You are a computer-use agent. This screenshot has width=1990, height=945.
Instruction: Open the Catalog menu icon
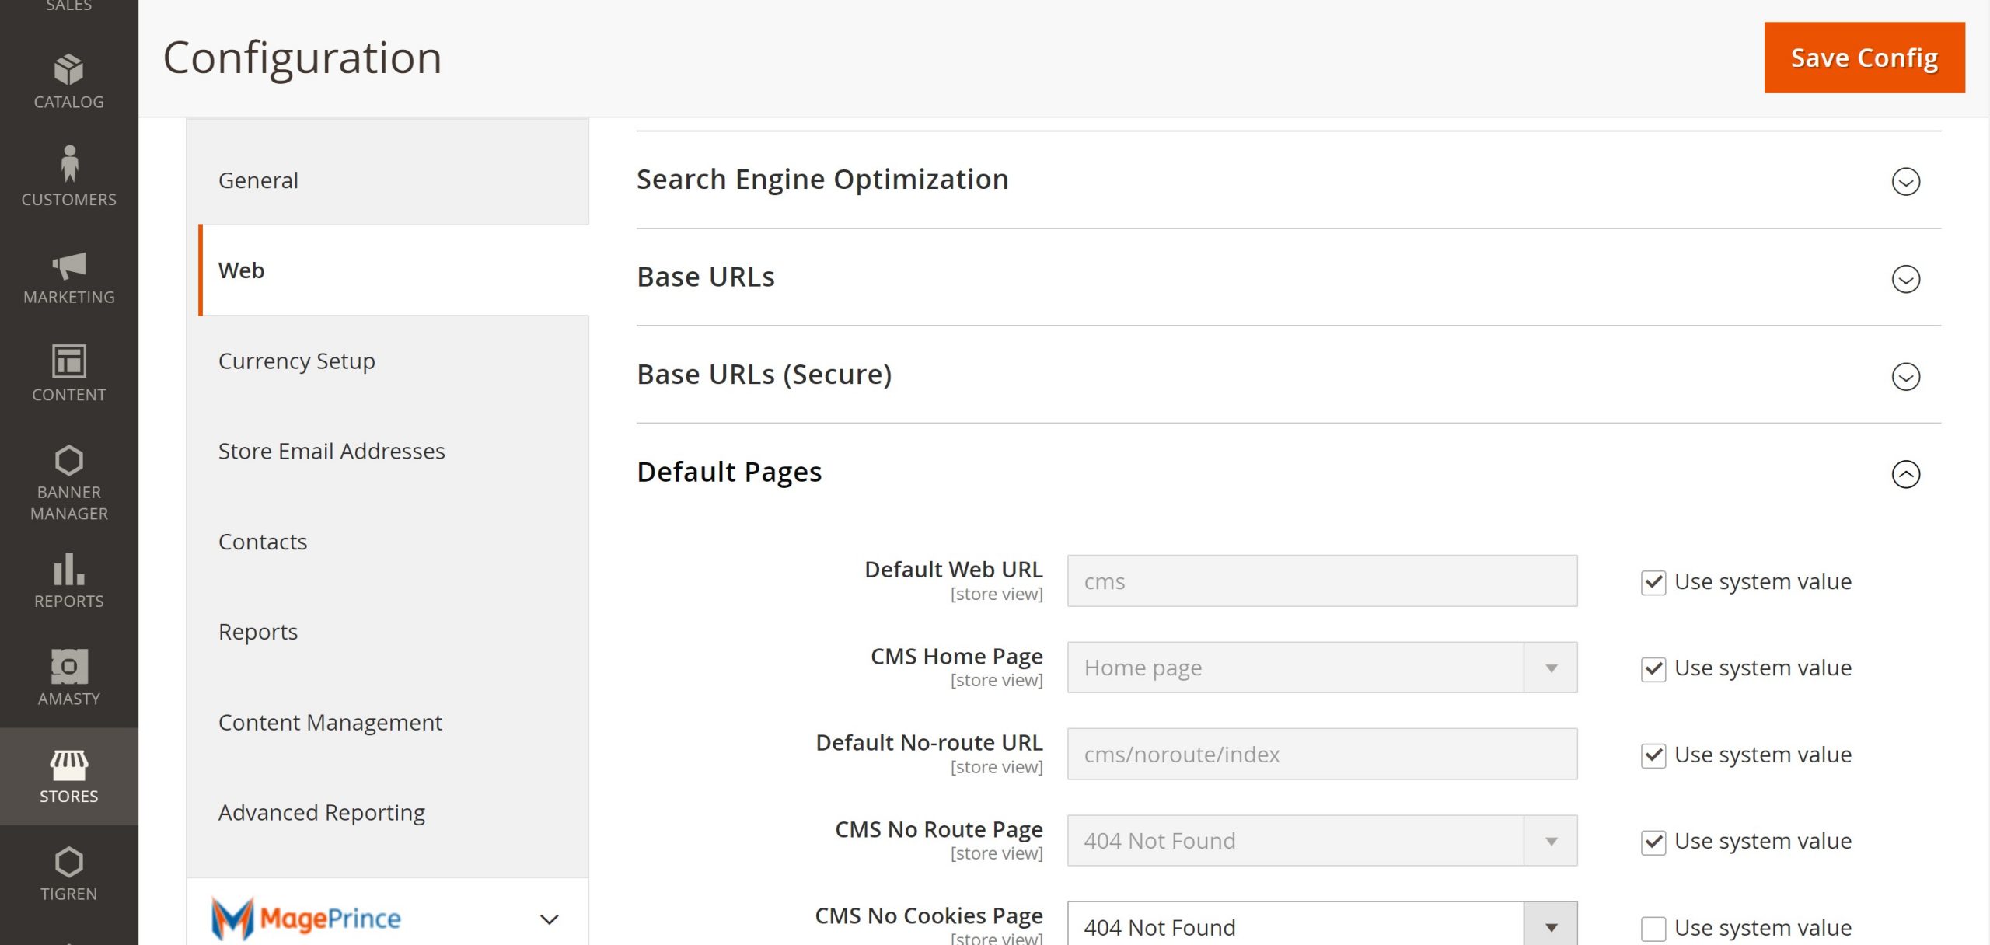pyautogui.click(x=68, y=70)
